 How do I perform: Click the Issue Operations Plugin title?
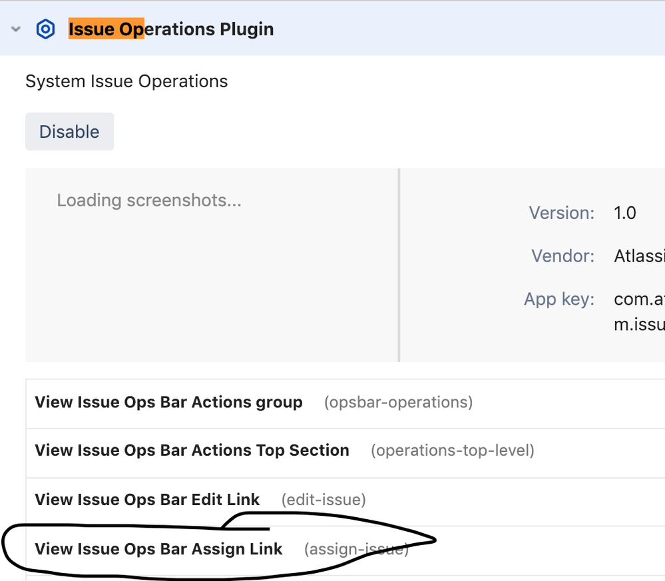click(x=171, y=29)
